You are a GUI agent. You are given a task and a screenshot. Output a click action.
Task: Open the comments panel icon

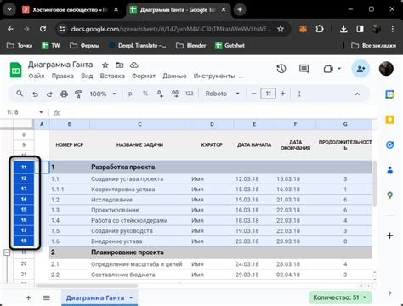(x=304, y=69)
